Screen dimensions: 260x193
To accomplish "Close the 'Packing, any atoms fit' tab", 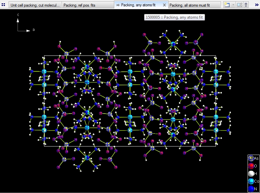I will tap(164, 5).
